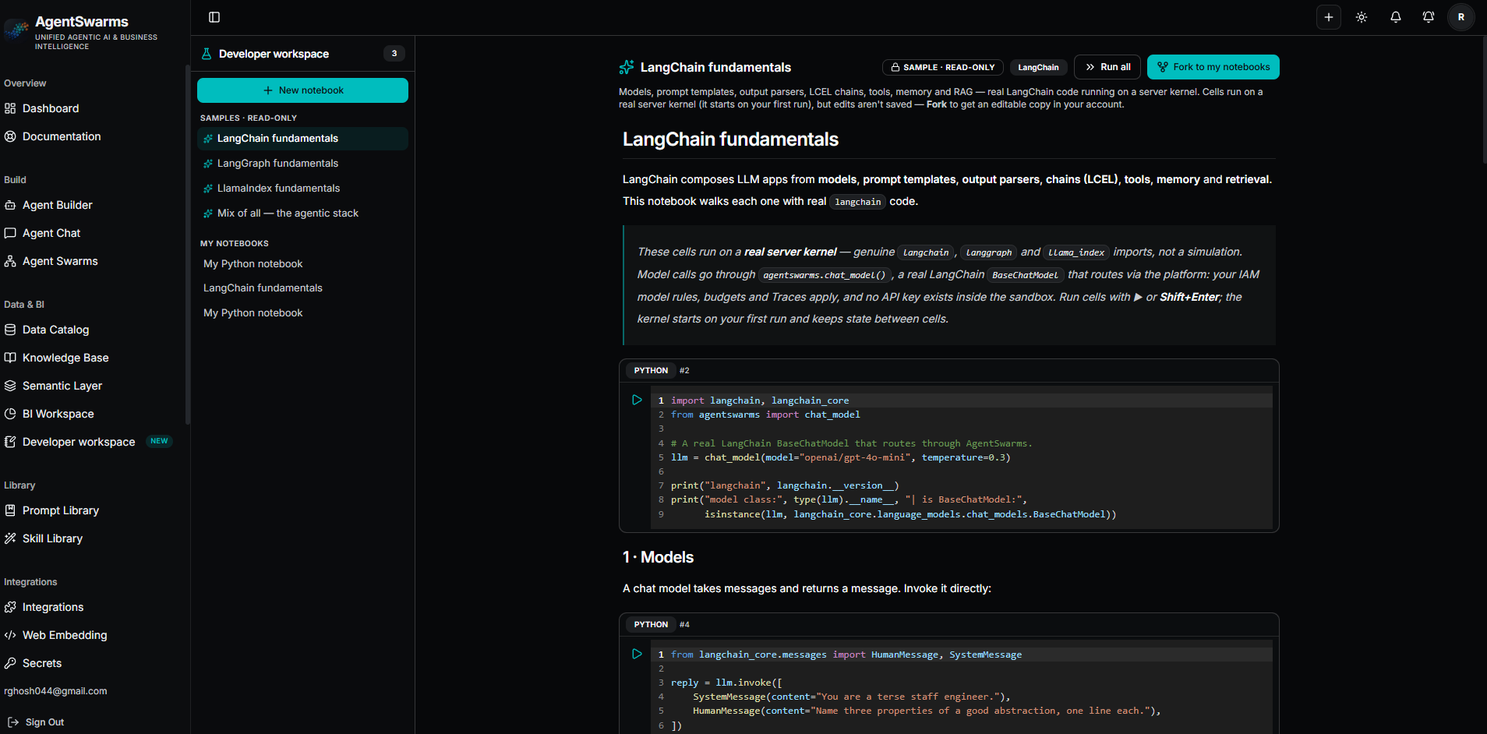Click the Sign Out arrow icon
Viewport: 1487px width, 734px height.
(13, 722)
